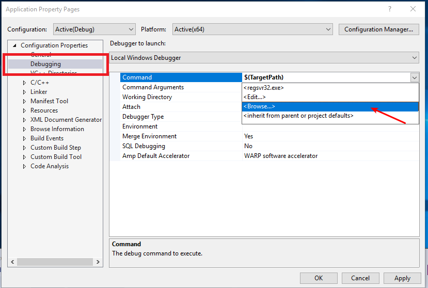Open the Platform dropdown Active(x64)
The height and width of the screenshot is (288, 428).
coord(252,29)
